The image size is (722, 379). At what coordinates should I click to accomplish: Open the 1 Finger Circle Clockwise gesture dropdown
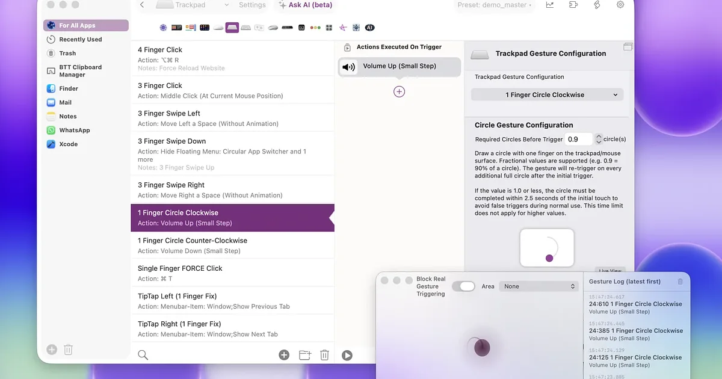[547, 94]
